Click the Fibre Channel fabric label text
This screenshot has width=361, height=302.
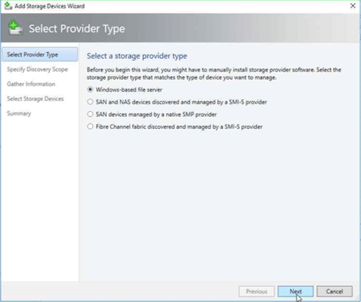pos(179,127)
